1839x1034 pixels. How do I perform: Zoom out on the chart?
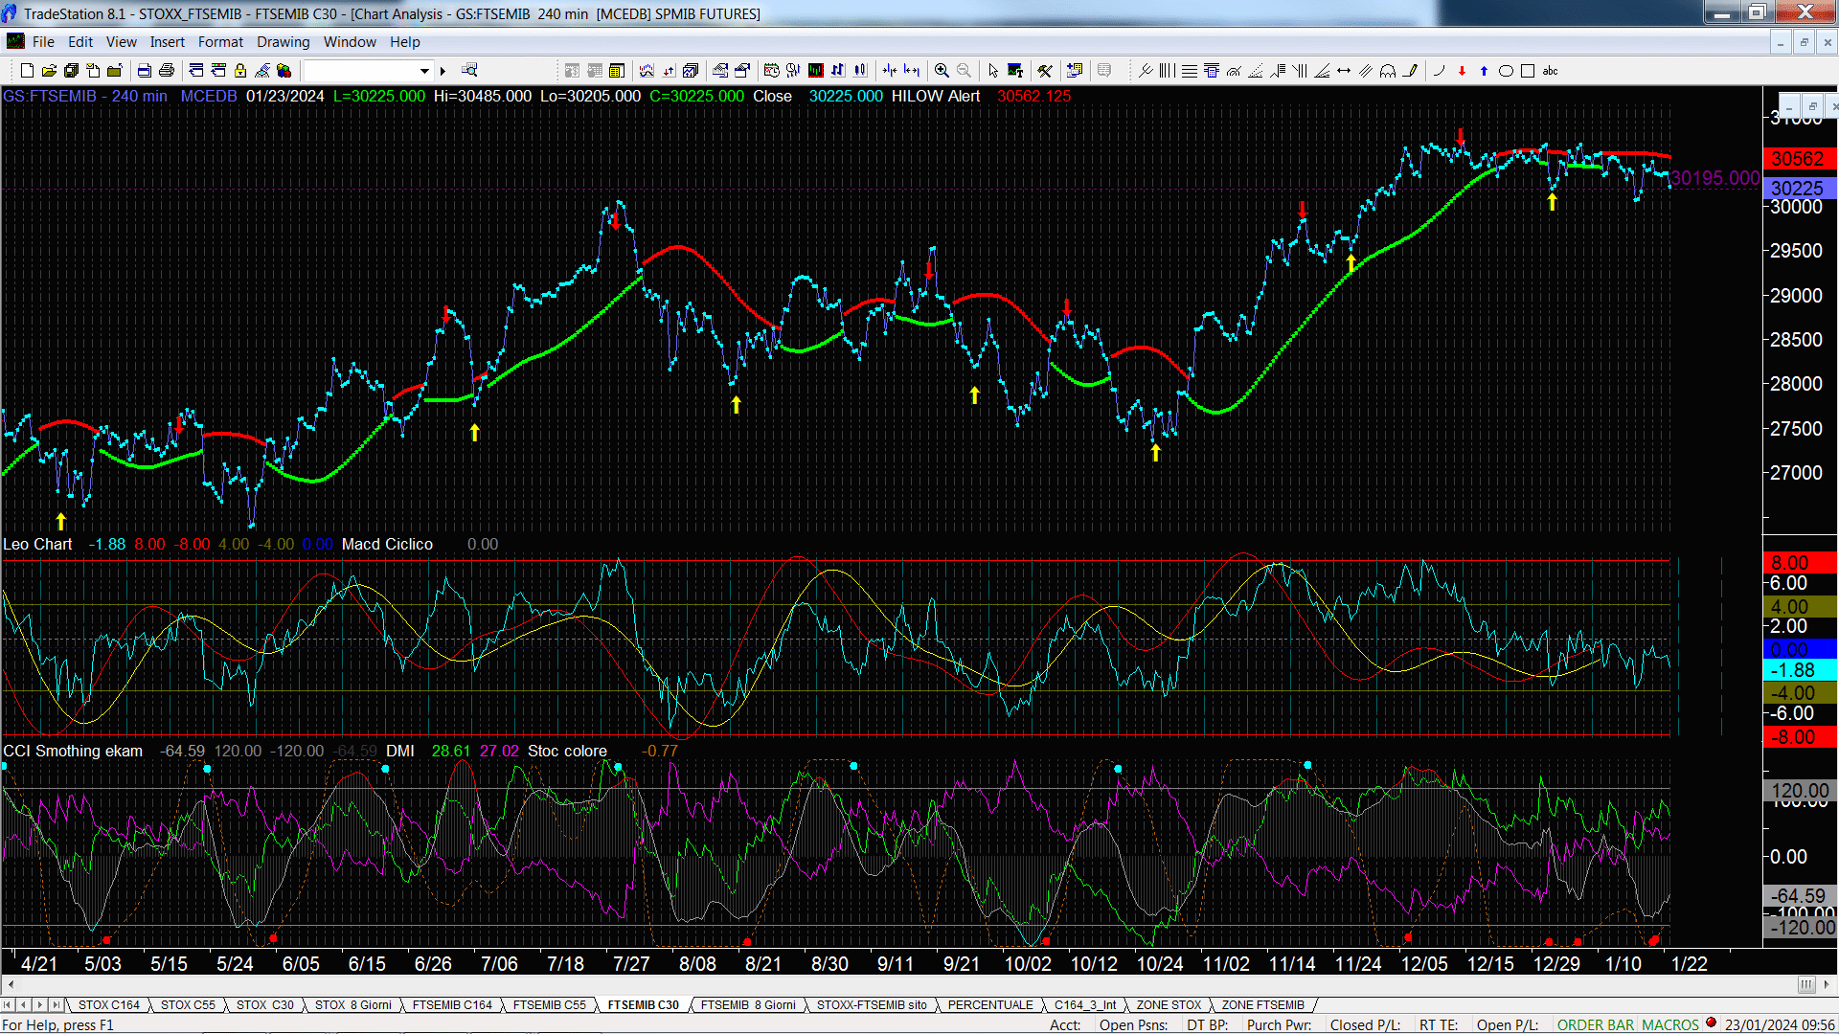click(x=964, y=71)
